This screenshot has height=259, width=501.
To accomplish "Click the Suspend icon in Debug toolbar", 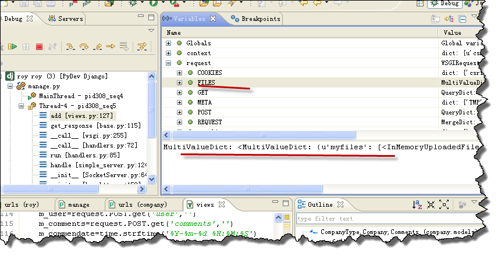I will point(26,46).
